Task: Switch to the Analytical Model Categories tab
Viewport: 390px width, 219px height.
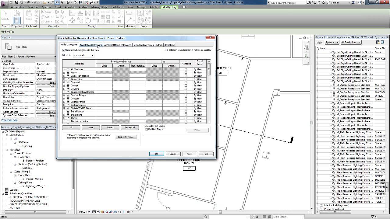Action: (x=118, y=45)
